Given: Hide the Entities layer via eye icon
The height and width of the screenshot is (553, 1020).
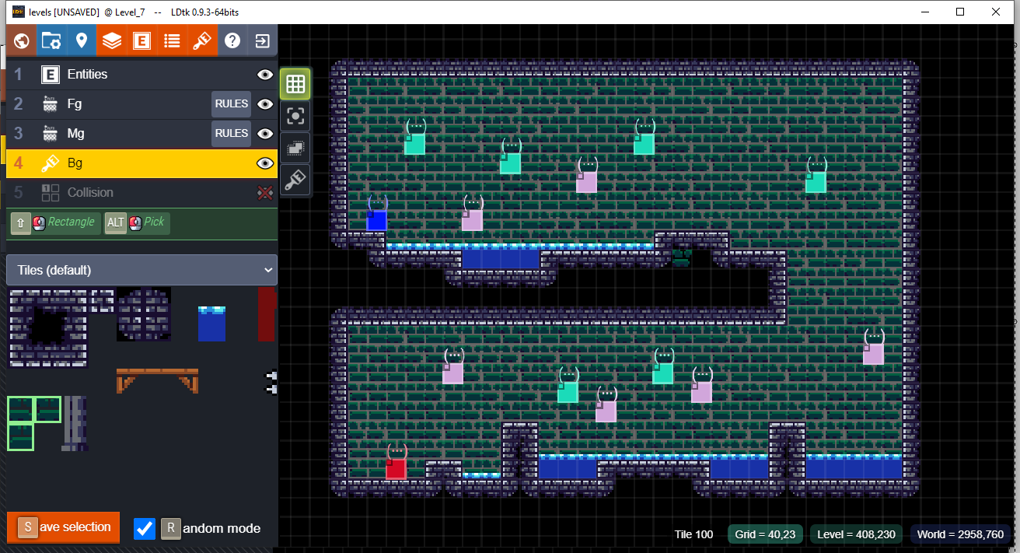Looking at the screenshot, I should click(x=265, y=75).
